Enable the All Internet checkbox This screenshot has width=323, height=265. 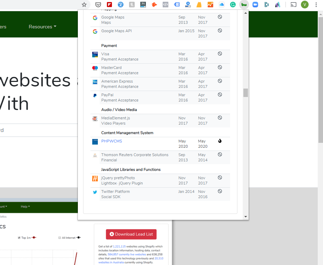pos(60,238)
